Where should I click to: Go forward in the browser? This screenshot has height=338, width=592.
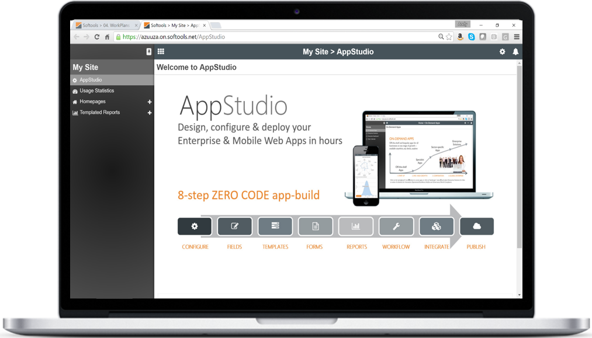click(x=86, y=37)
